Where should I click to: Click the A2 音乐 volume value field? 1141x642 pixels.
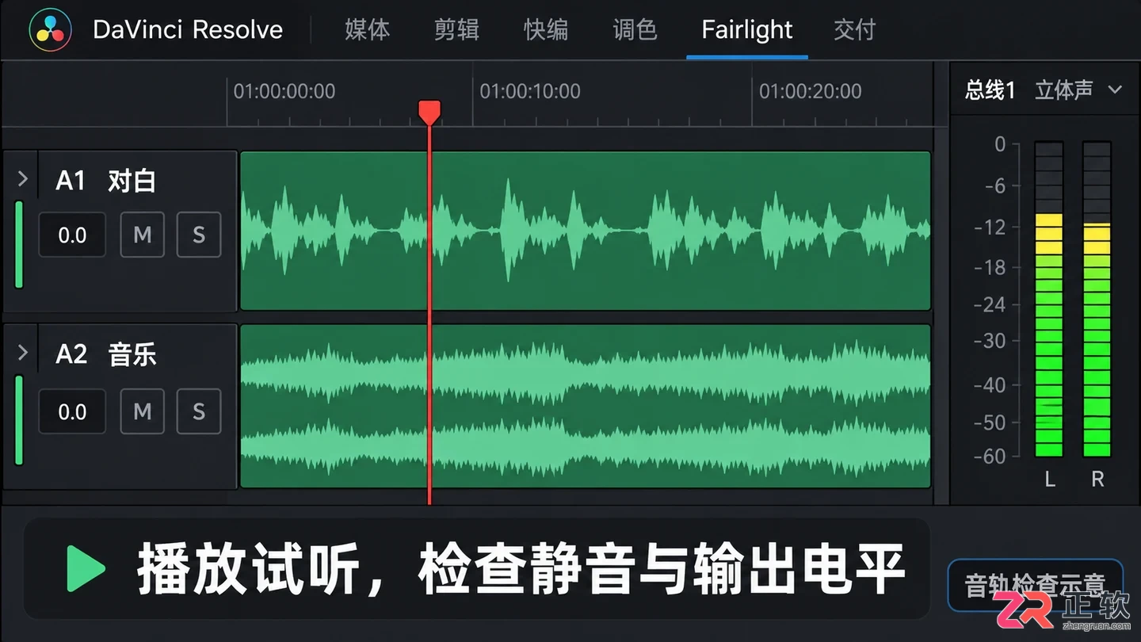tap(72, 411)
